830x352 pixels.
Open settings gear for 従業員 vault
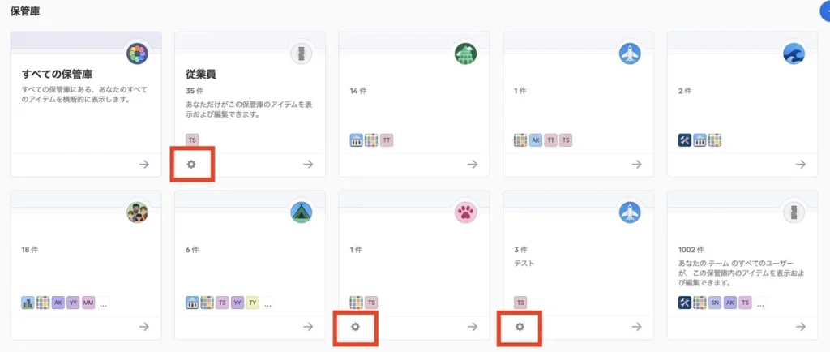click(191, 164)
